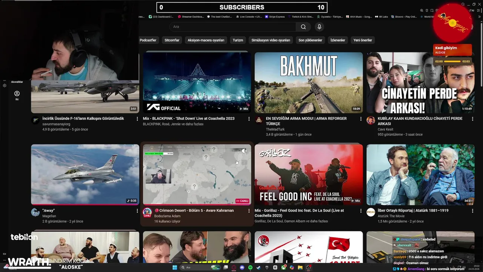Screen dimensions: 483x272
Task: Open OBS Studio from the taskbar
Action: pyautogui.click(x=308, y=267)
